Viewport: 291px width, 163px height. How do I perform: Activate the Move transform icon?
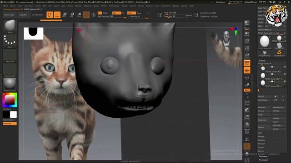pyautogui.click(x=65, y=15)
